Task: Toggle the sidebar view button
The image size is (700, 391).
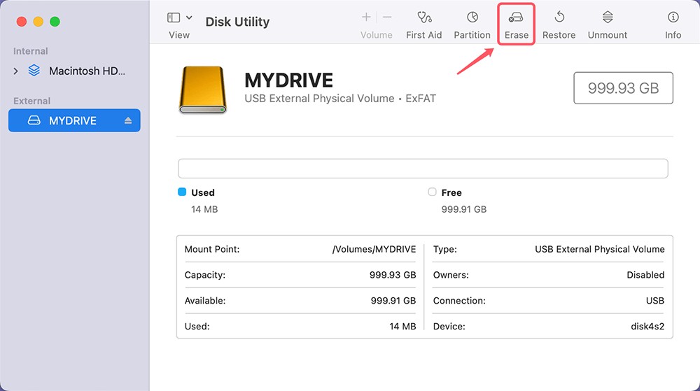Action: coord(174,17)
